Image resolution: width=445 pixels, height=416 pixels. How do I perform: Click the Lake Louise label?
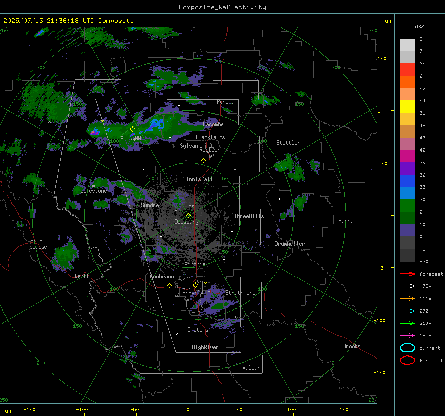pos(38,243)
